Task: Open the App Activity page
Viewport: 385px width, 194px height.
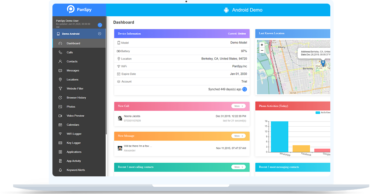Action: (79, 161)
